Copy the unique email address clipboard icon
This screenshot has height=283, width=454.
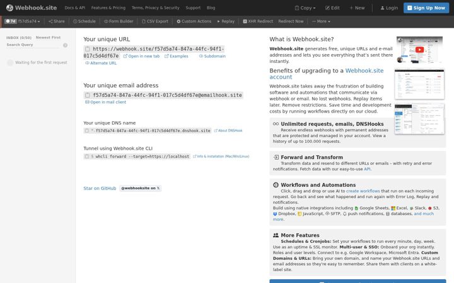click(x=87, y=96)
